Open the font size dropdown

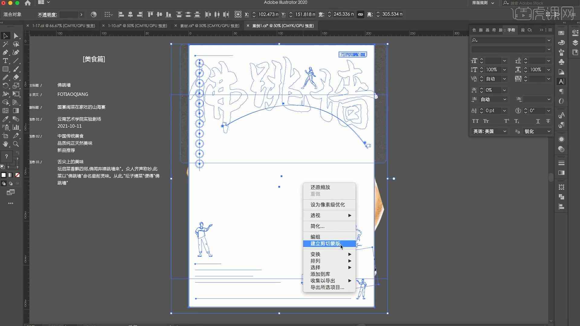pos(504,61)
